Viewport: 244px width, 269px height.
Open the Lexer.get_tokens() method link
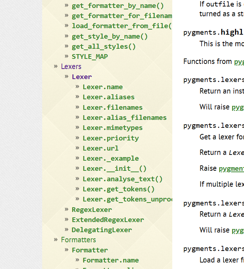click(119, 189)
